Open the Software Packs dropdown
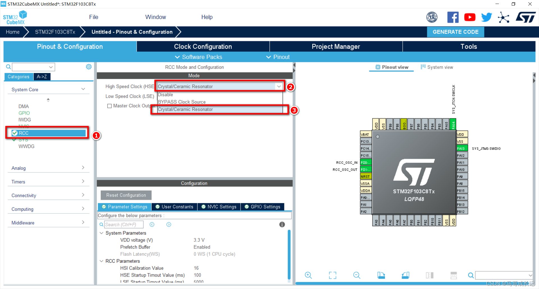The image size is (539, 289). (x=198, y=57)
